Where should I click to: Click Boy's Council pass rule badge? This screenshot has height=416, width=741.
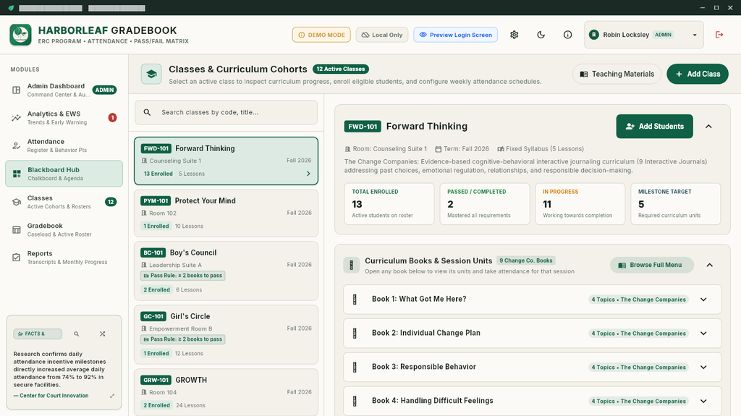click(x=183, y=276)
